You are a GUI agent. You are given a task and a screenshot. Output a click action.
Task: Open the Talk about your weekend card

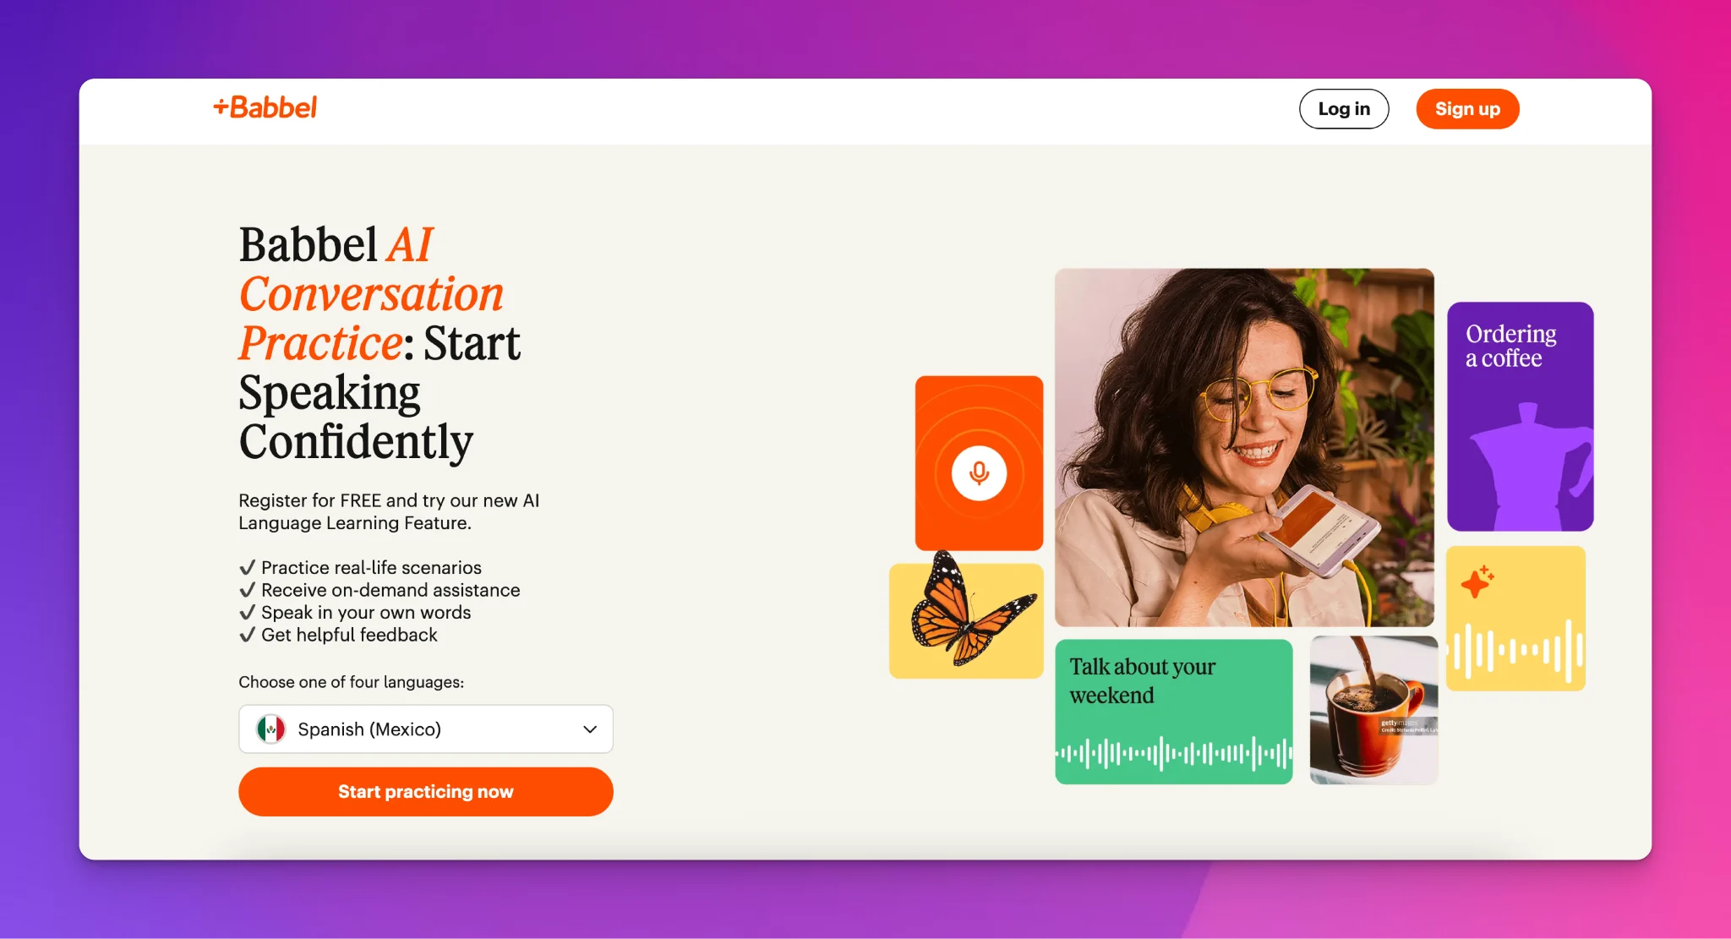coord(1174,712)
